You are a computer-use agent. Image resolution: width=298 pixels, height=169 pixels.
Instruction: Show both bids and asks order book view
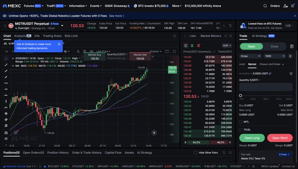point(186,46)
